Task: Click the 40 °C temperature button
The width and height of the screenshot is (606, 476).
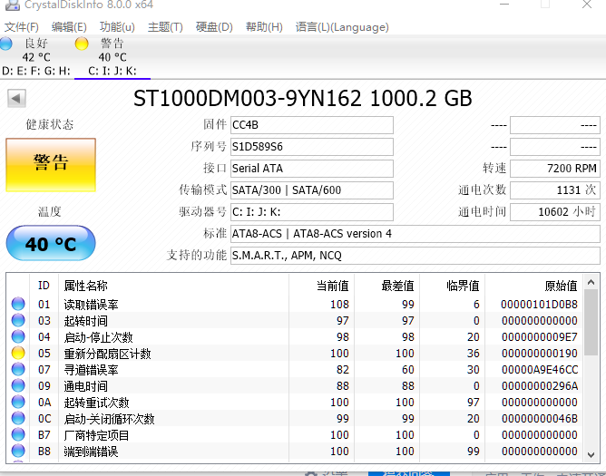Action: 51,243
